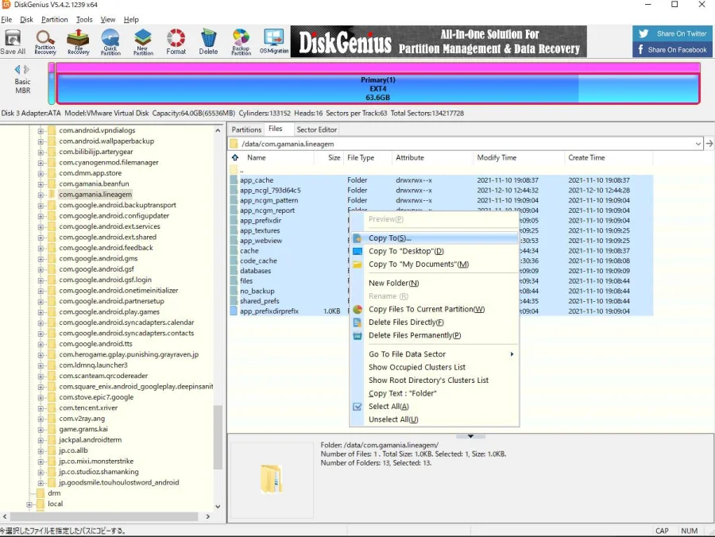715x537 pixels.
Task: Launch the OS Migration tool
Action: tap(273, 42)
